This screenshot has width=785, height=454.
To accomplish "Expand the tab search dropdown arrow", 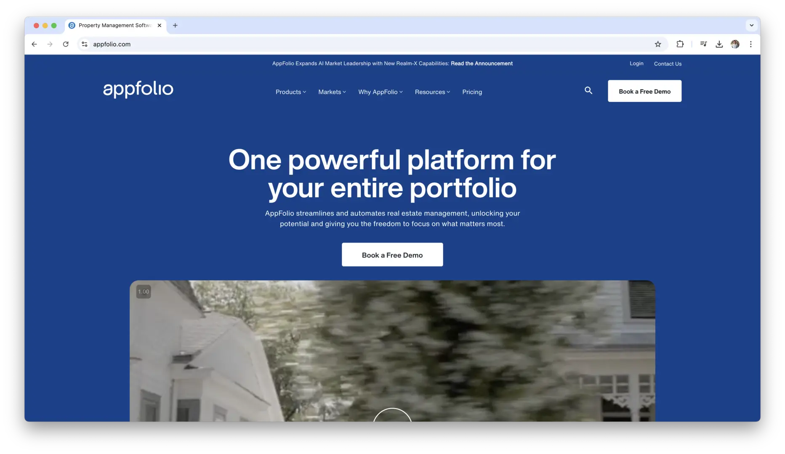I will click(x=752, y=25).
